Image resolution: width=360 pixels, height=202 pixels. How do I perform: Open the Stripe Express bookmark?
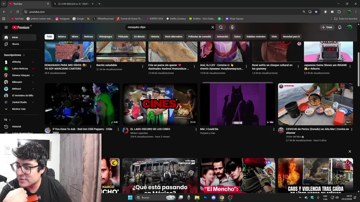click(235, 19)
